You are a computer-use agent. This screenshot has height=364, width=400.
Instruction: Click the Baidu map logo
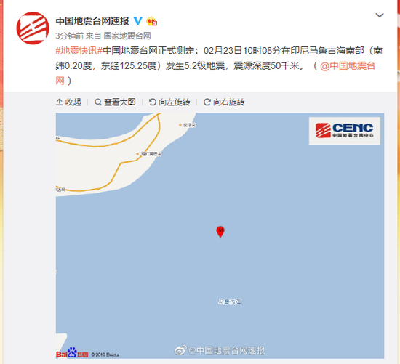[x=72, y=353]
